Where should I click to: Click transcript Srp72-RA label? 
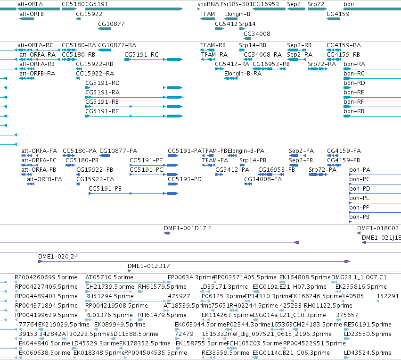322,64
